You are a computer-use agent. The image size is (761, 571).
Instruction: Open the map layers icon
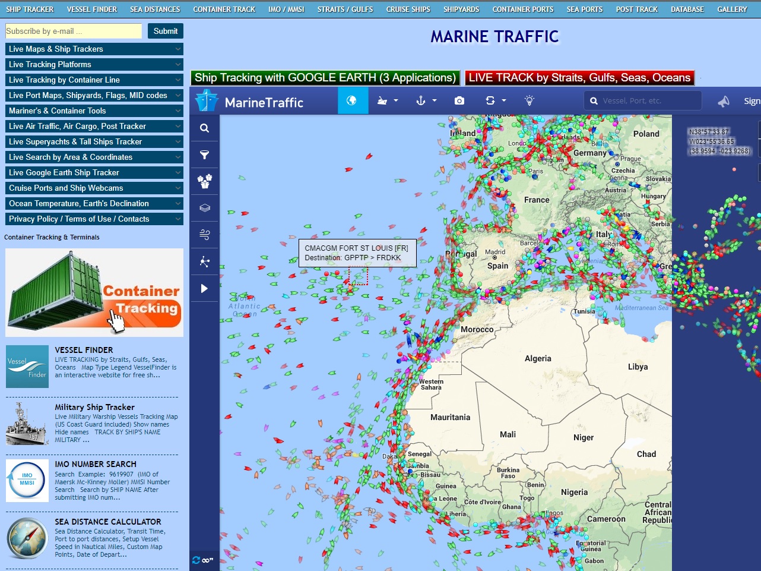click(x=204, y=208)
